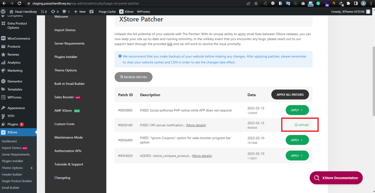Screen dimensions: 375x193
Task: Open Tutorials & Support panel item
Action: [x=69, y=164]
